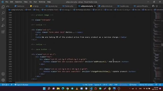This screenshot has width=163, height=91.
Task: Expand div.col-12.col-lg-4 breadcrumb segment
Action: coord(122,10)
